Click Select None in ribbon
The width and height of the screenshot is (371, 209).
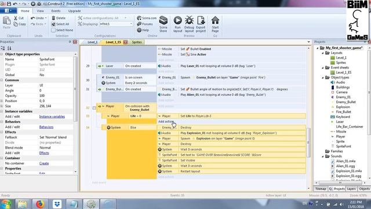tap(62, 30)
